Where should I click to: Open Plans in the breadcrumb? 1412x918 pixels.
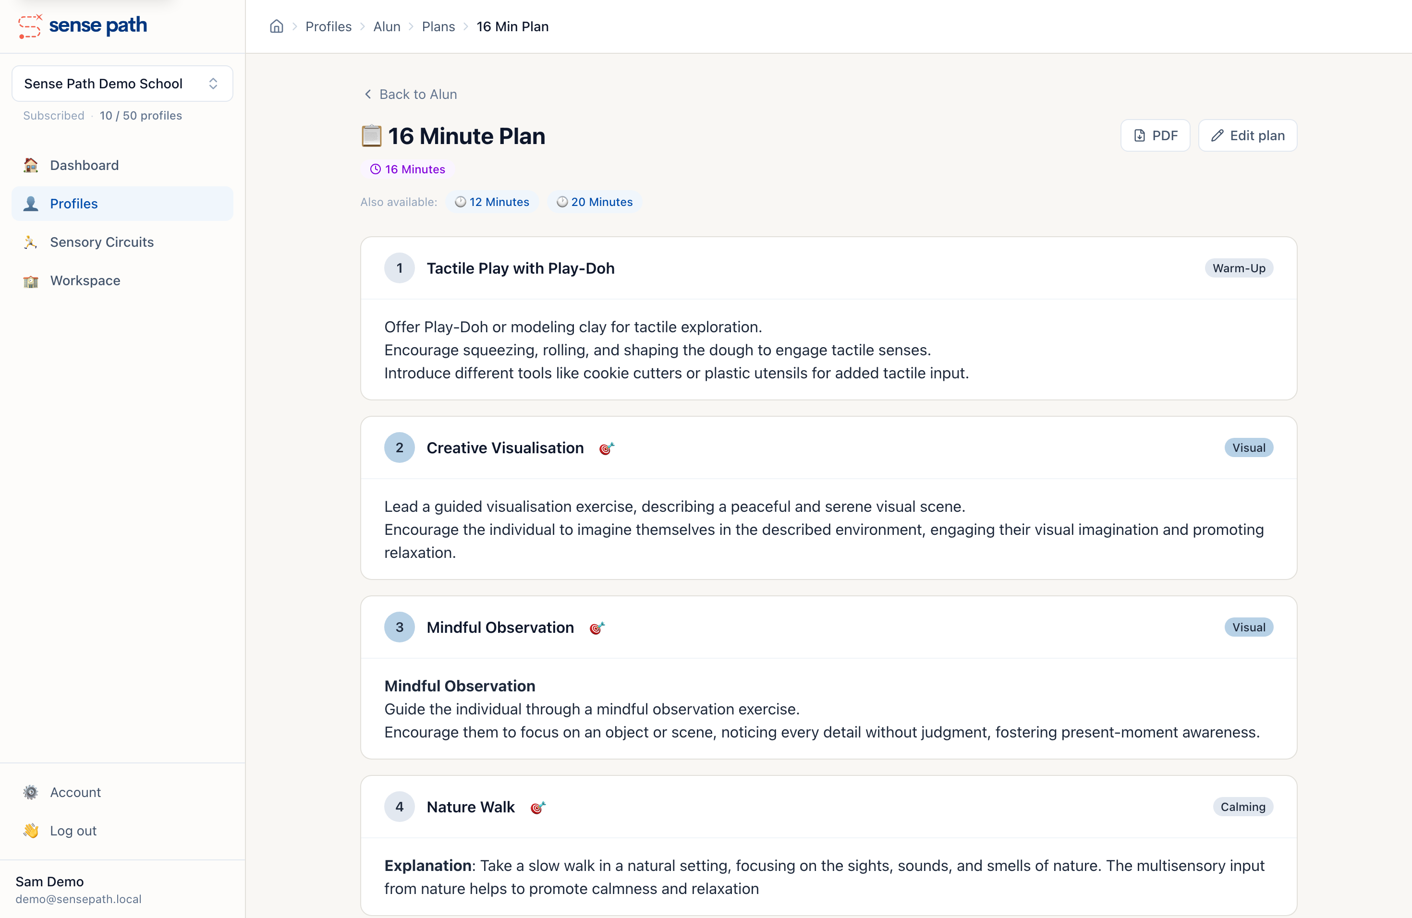[x=438, y=27]
